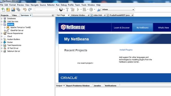The image size is (171, 96).
Task: Click the Docker whale icon
Action: click(5, 42)
